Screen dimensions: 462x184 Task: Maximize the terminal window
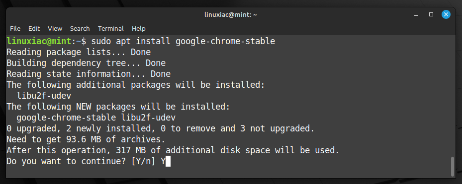(431, 14)
